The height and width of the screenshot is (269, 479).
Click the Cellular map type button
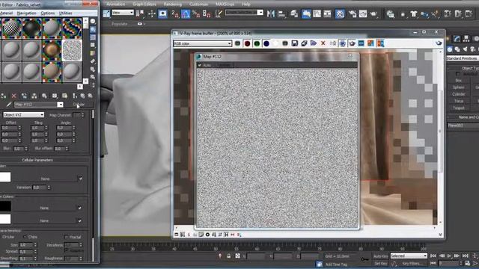(79, 105)
